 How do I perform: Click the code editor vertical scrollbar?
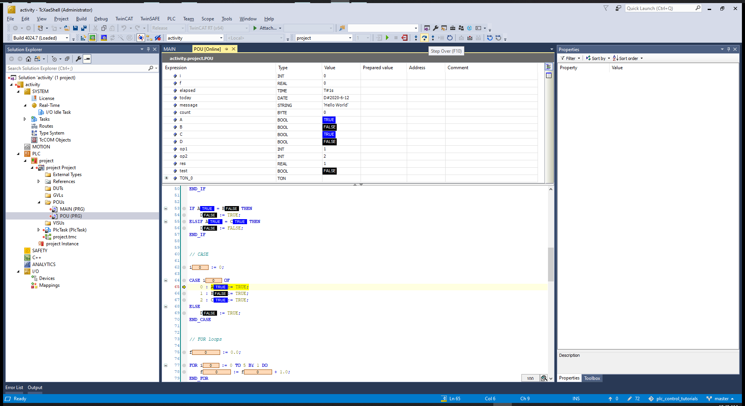pos(551,265)
